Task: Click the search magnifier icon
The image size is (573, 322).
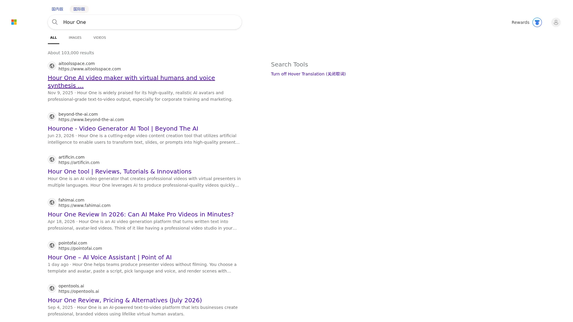Action: 55,22
